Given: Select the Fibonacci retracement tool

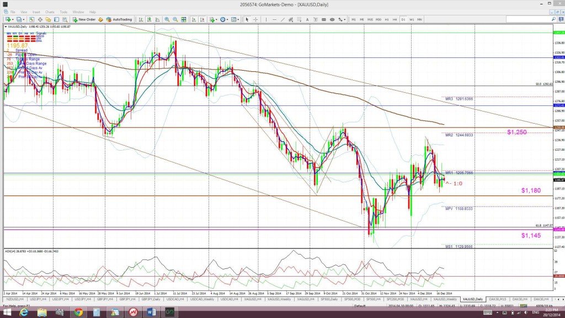Looking at the screenshot, I should click(x=299, y=19).
